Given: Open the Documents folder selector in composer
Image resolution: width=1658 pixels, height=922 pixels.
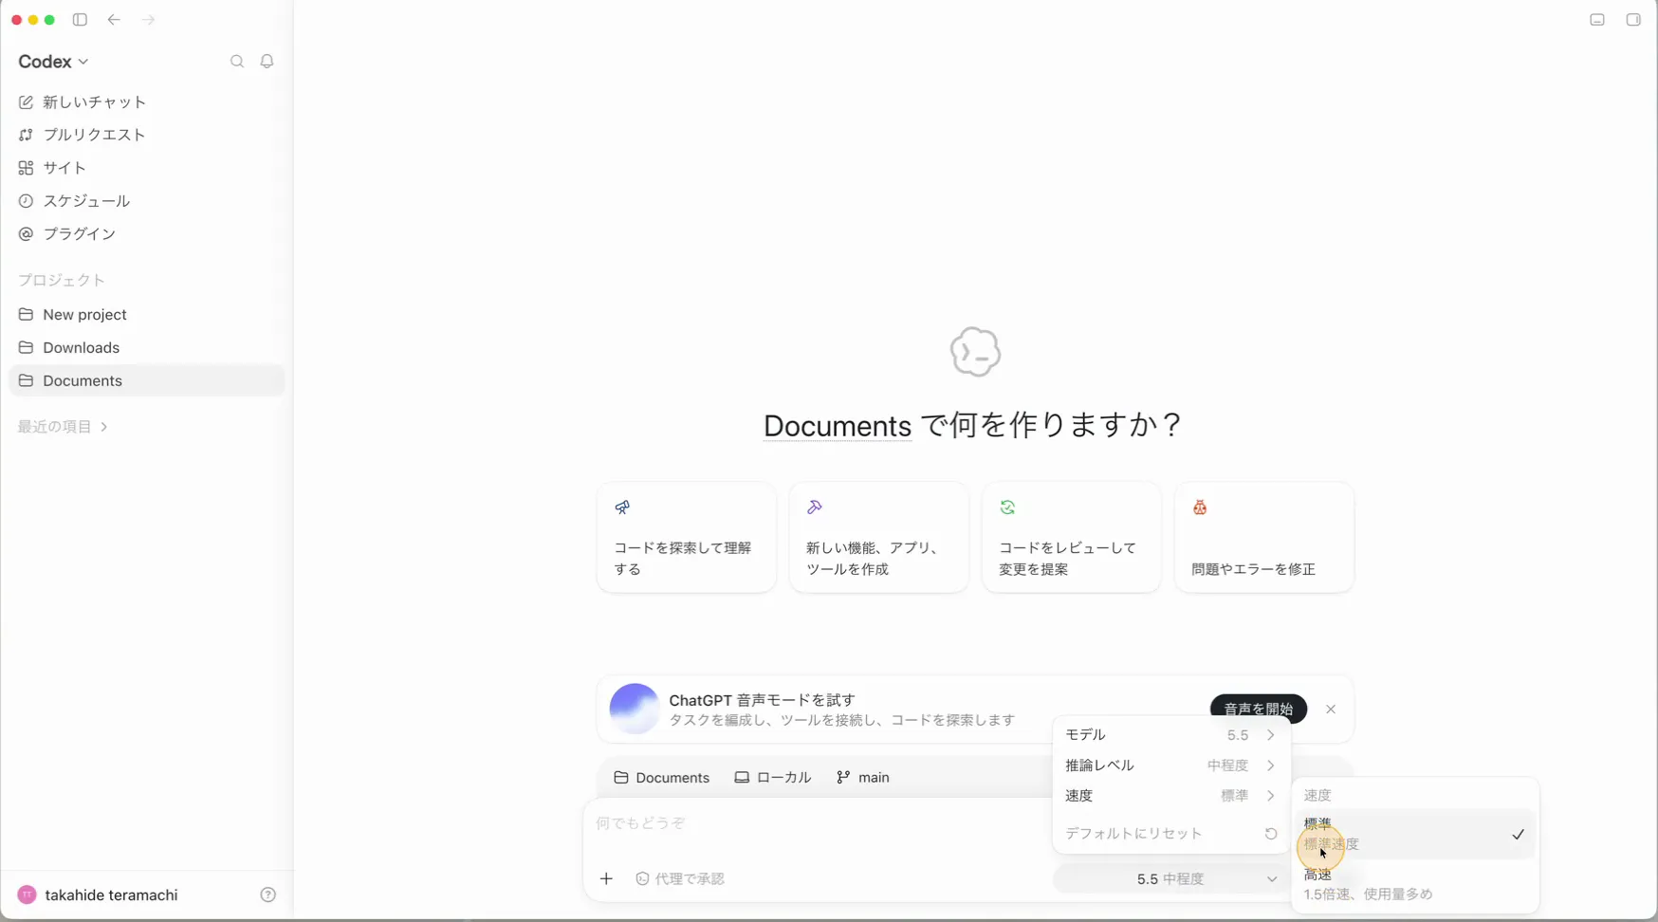Looking at the screenshot, I should pyautogui.click(x=662, y=778).
